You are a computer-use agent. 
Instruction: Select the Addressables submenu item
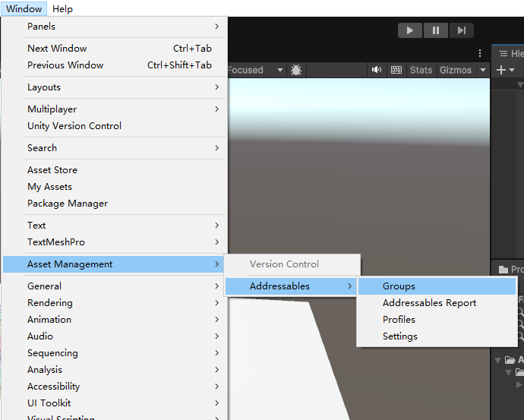291,286
